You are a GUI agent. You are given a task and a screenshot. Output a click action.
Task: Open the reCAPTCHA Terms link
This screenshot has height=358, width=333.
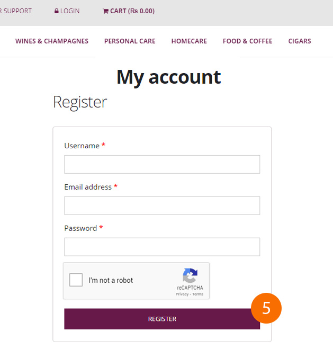[x=197, y=294]
